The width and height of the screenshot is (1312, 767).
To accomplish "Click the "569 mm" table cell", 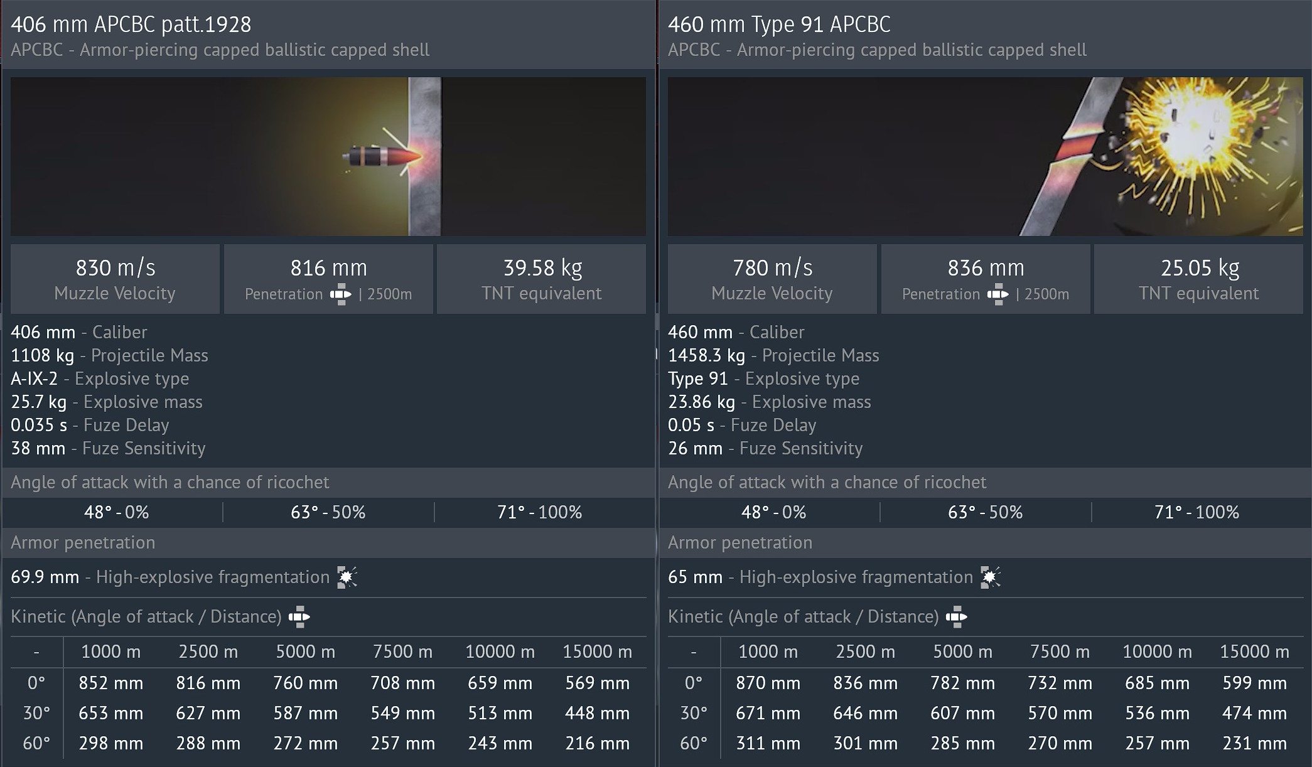I will (x=598, y=683).
